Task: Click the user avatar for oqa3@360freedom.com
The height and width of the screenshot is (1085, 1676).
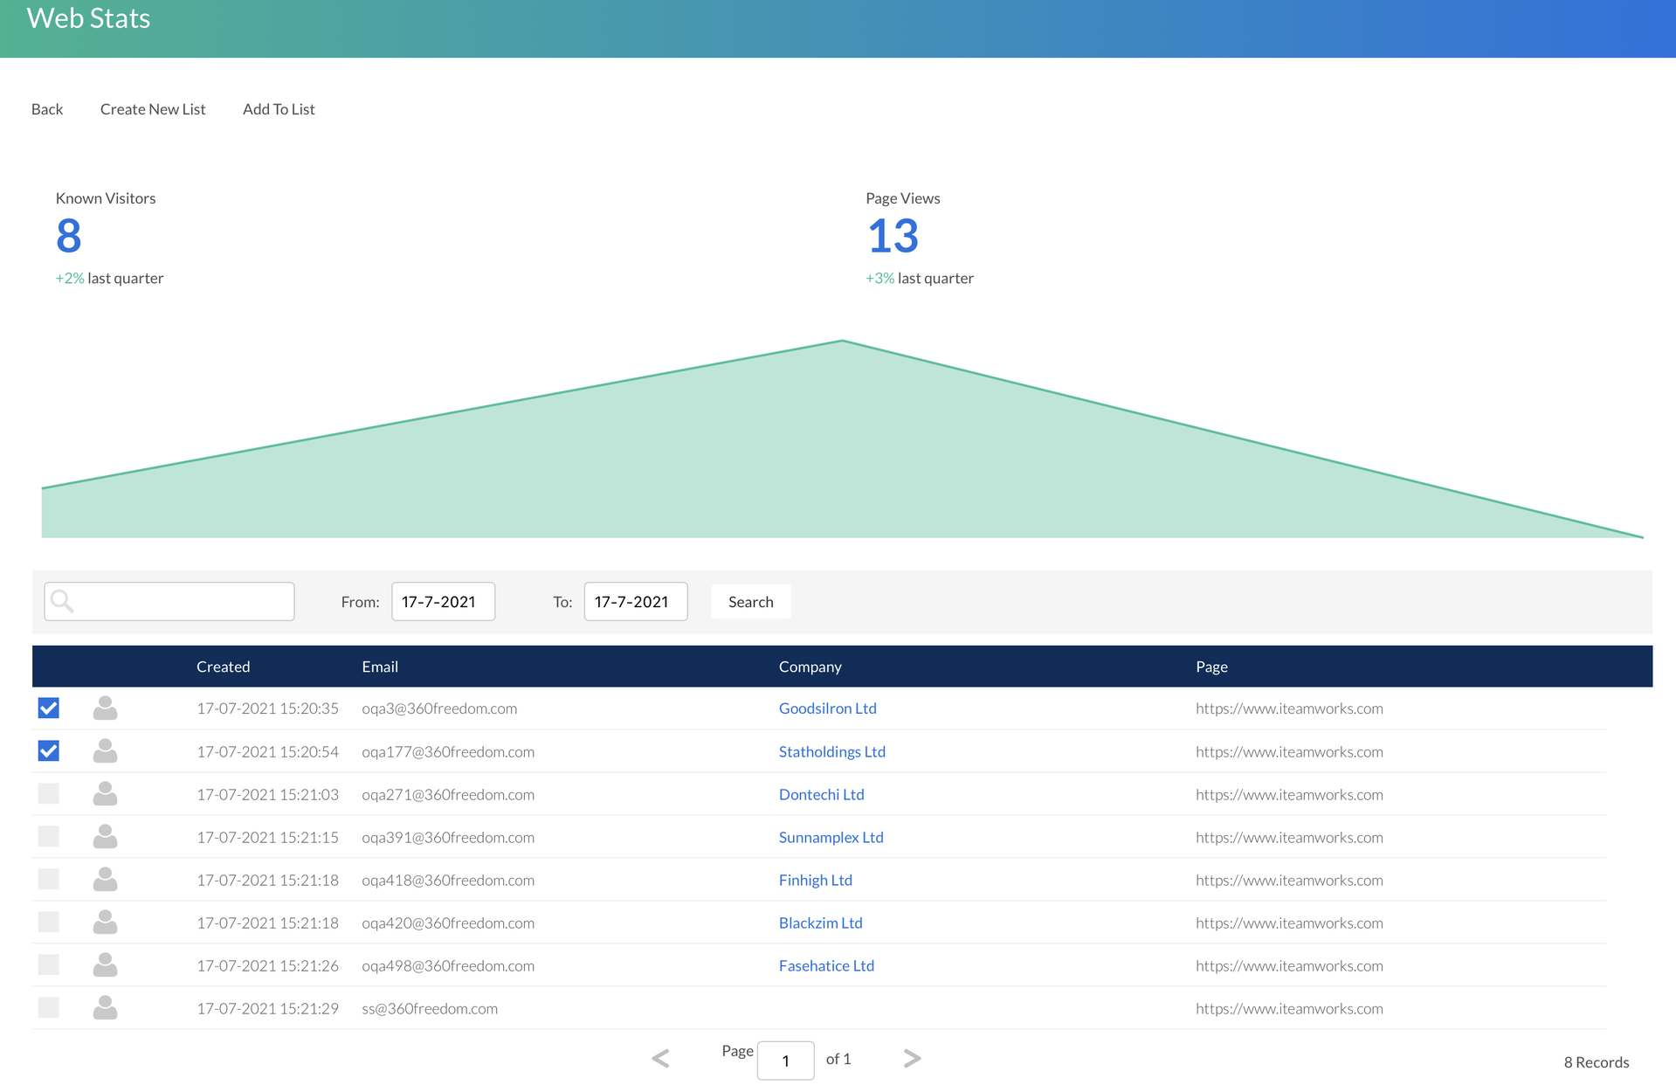Action: coord(105,708)
